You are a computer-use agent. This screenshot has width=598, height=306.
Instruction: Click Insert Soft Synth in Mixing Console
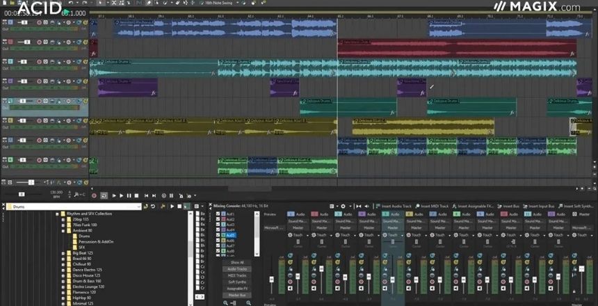pos(576,207)
